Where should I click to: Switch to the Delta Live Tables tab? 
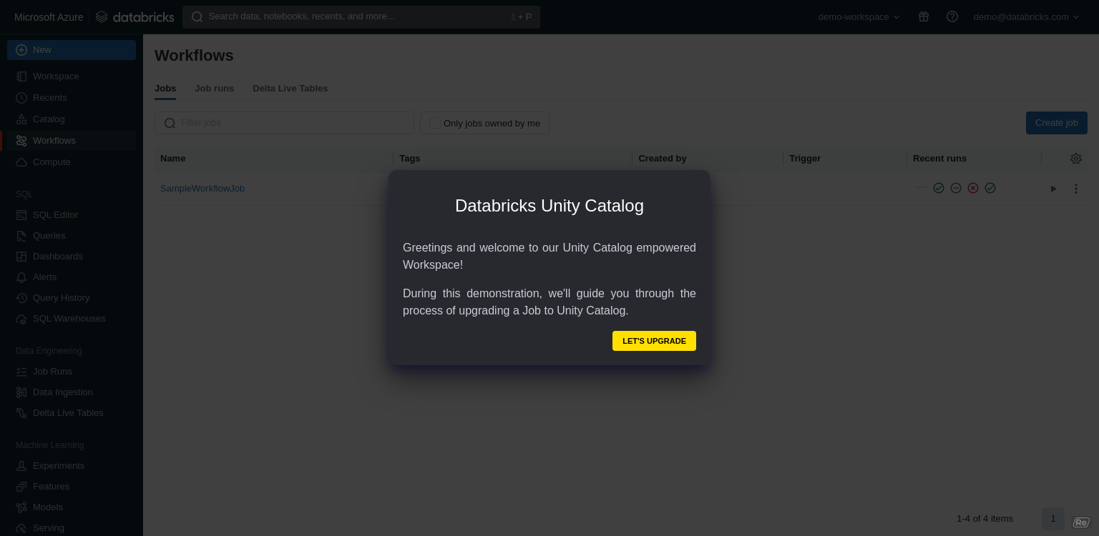(290, 88)
